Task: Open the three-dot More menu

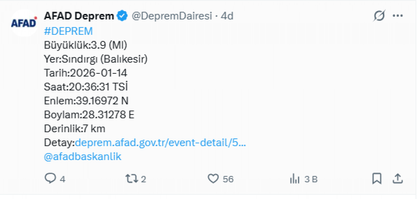Action: 398,16
